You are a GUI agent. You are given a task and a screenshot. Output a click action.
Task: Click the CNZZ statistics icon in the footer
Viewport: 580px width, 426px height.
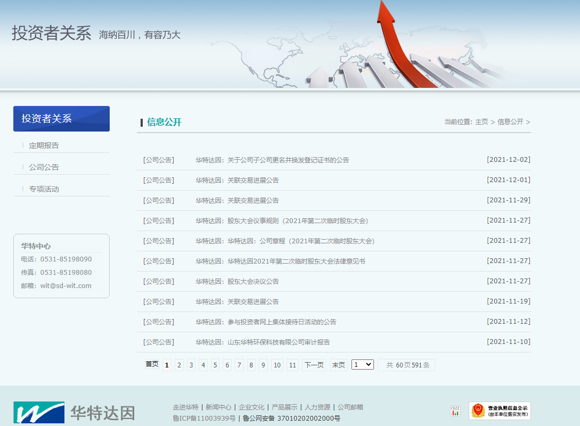coord(455,411)
